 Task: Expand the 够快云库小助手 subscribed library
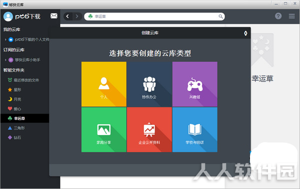(5, 60)
